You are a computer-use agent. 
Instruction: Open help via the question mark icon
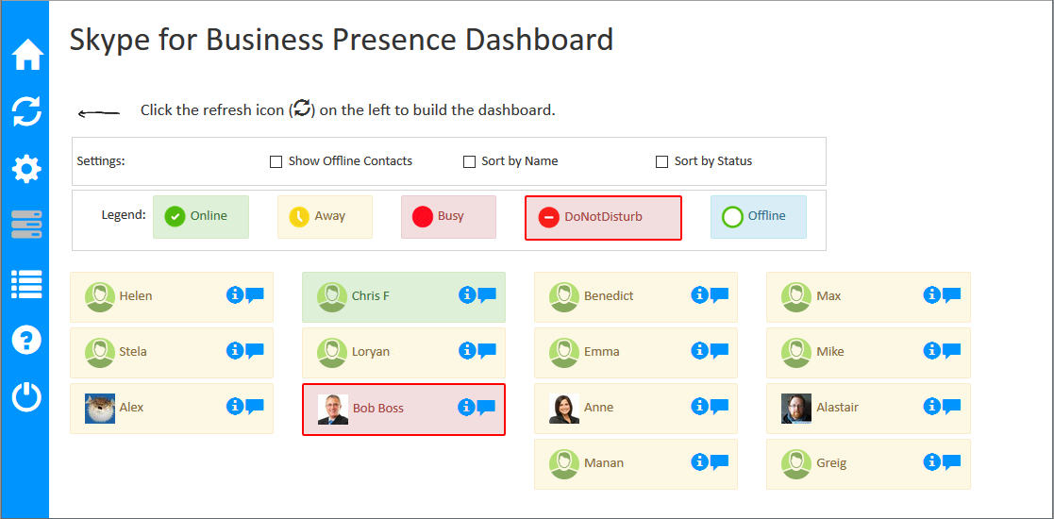click(26, 339)
